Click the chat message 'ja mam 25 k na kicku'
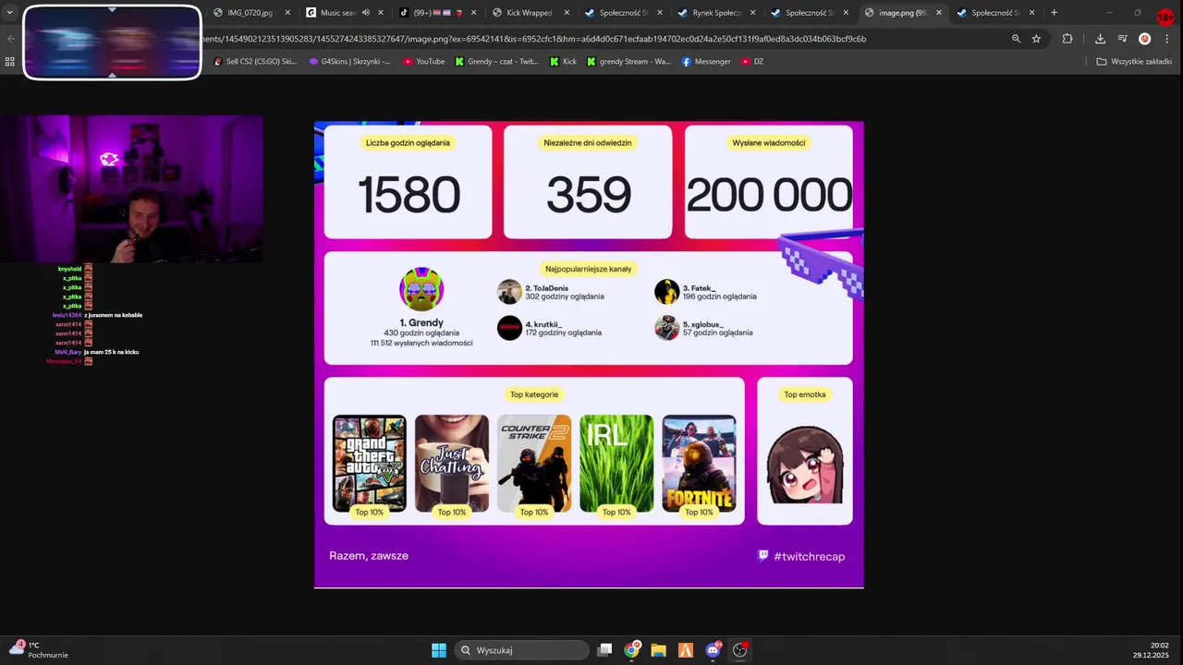The width and height of the screenshot is (1183, 665). pos(111,352)
